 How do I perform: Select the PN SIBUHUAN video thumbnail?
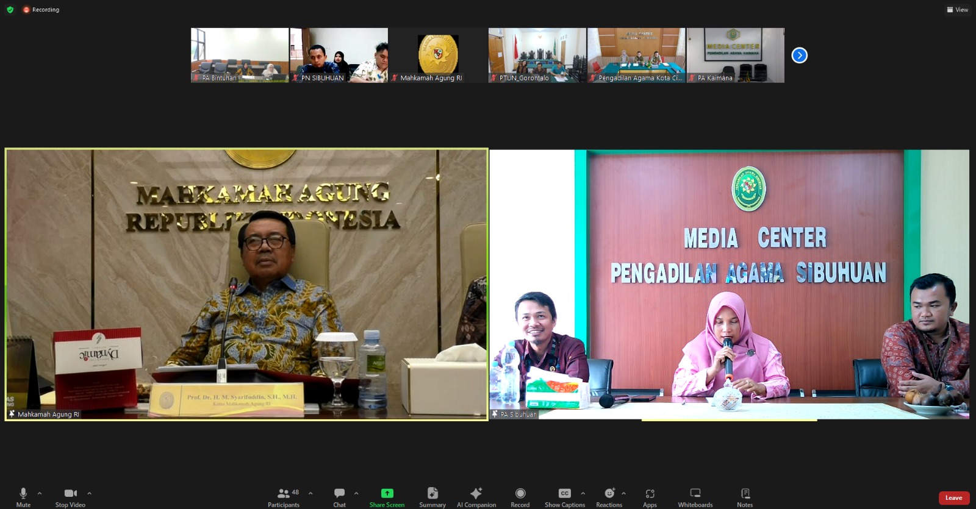(339, 55)
